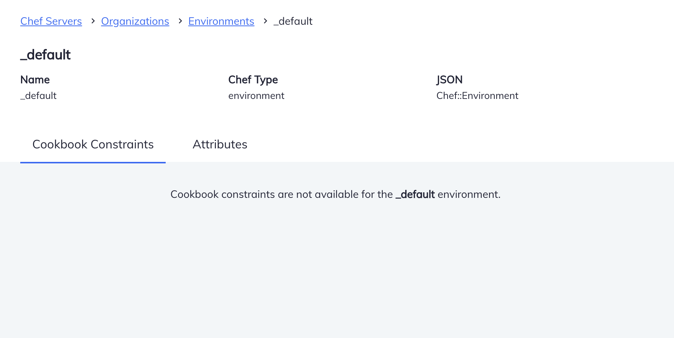Image resolution: width=674 pixels, height=338 pixels.
Task: Select the Chef Type label
Action: click(x=253, y=80)
